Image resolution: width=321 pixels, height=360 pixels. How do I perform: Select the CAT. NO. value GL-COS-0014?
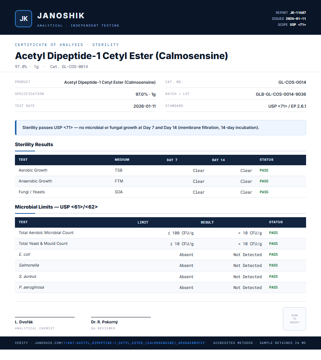[292, 82]
